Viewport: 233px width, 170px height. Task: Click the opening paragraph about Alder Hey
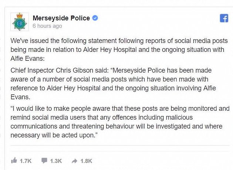tap(119, 50)
